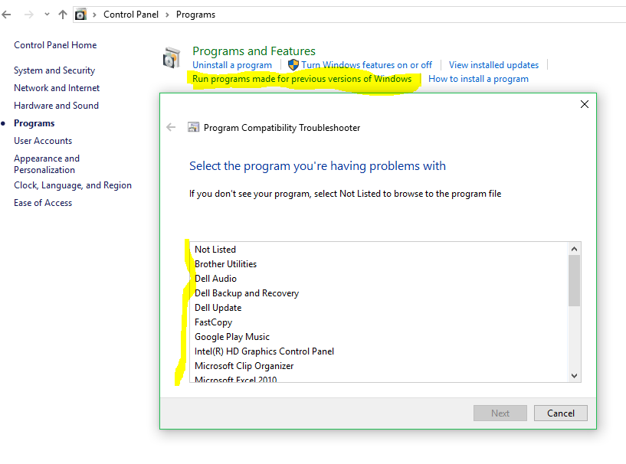626x464 pixels.
Task: Open Control Panel Home
Action: pyautogui.click(x=55, y=45)
